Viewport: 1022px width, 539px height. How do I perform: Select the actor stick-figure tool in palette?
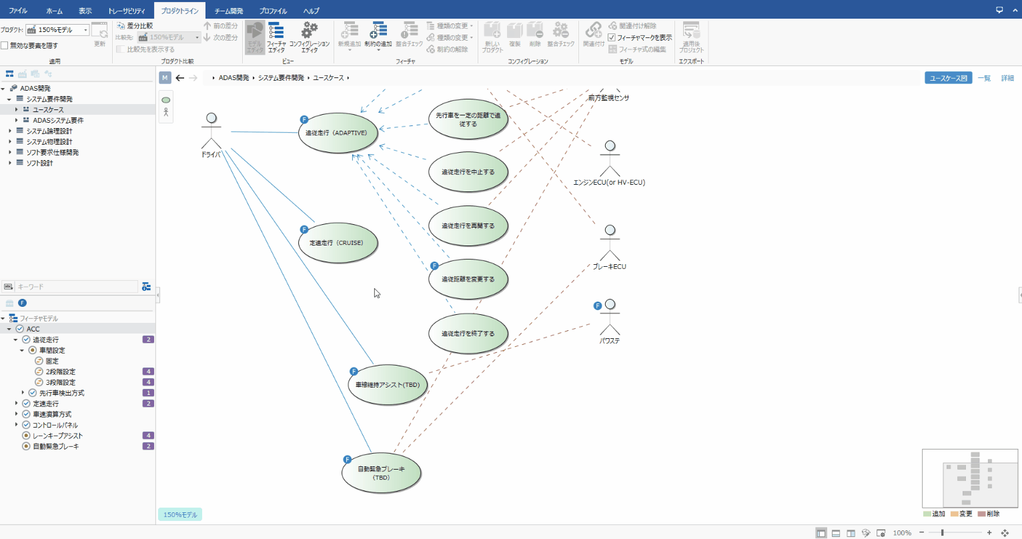point(166,113)
